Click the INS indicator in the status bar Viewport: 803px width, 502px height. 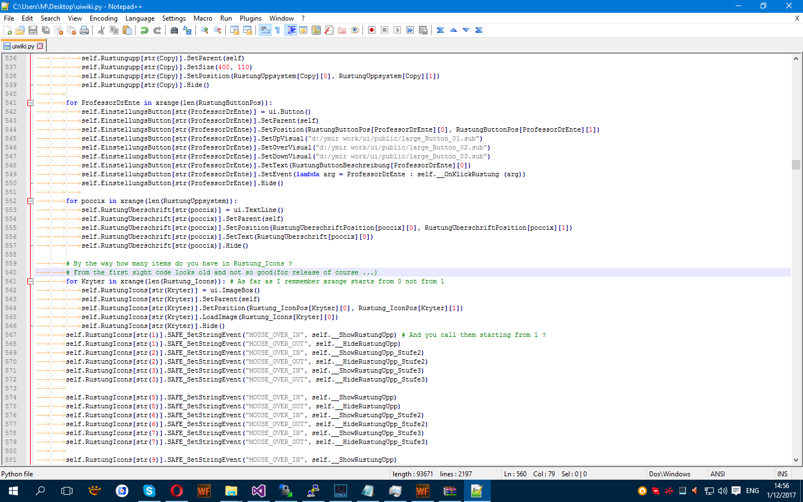pos(782,474)
